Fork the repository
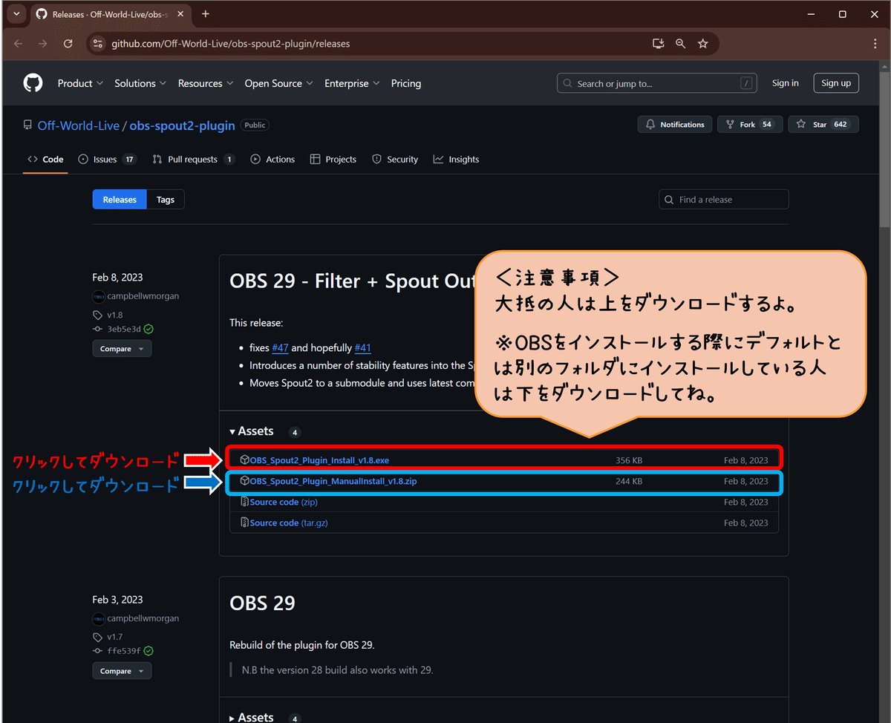 (x=749, y=124)
